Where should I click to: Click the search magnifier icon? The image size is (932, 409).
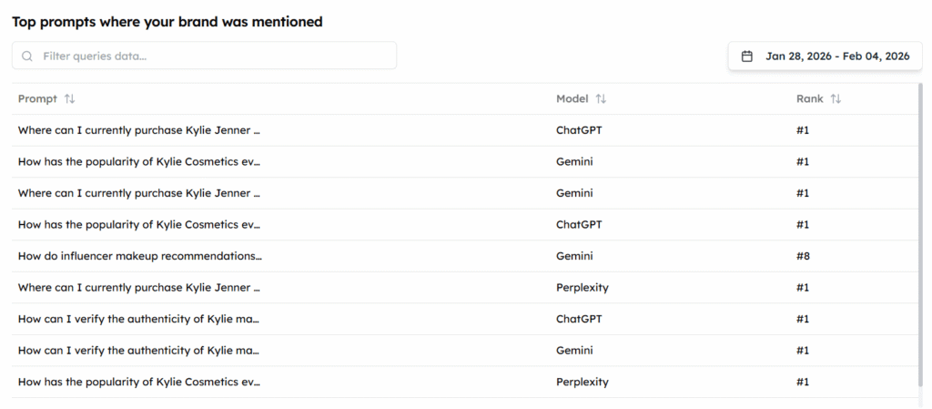point(27,56)
